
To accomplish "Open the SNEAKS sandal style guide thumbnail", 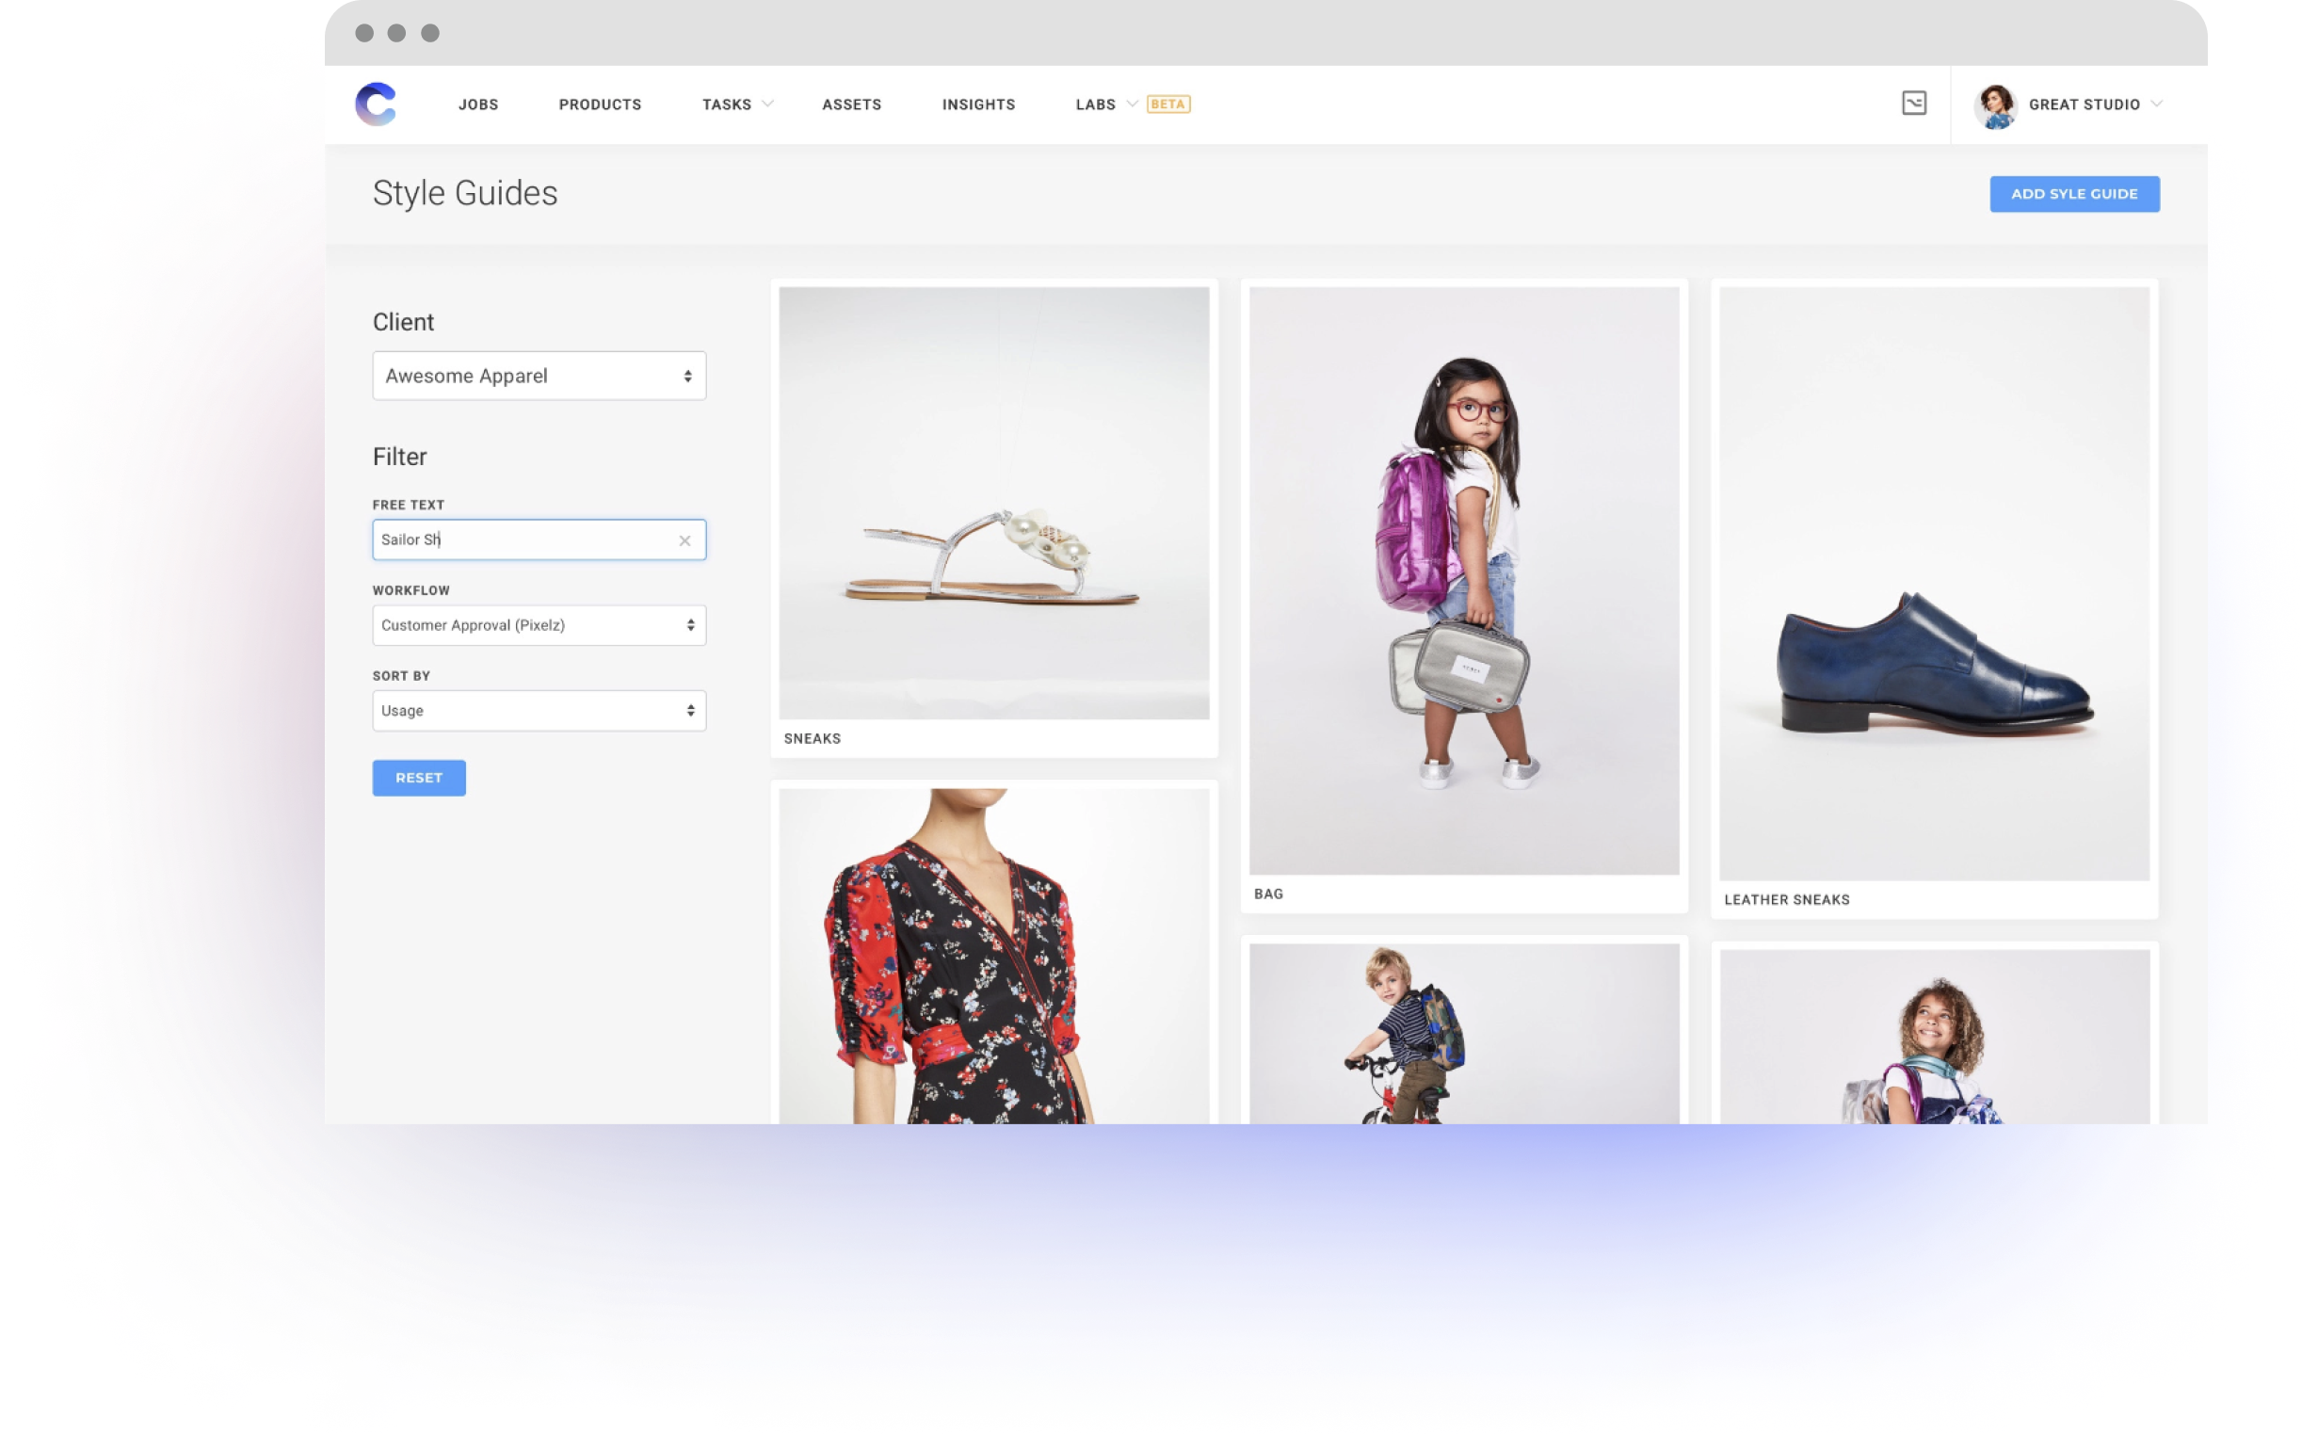I will click(x=994, y=502).
